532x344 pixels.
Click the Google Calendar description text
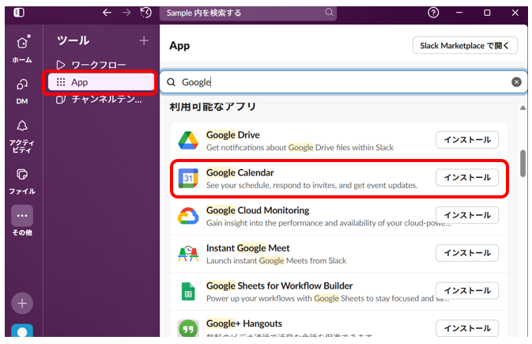(x=311, y=185)
